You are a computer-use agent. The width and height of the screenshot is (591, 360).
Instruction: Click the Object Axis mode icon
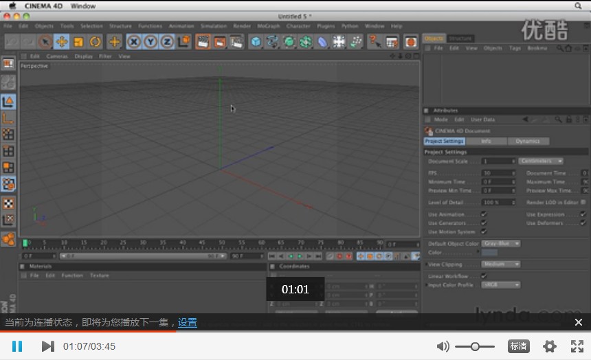click(x=8, y=118)
